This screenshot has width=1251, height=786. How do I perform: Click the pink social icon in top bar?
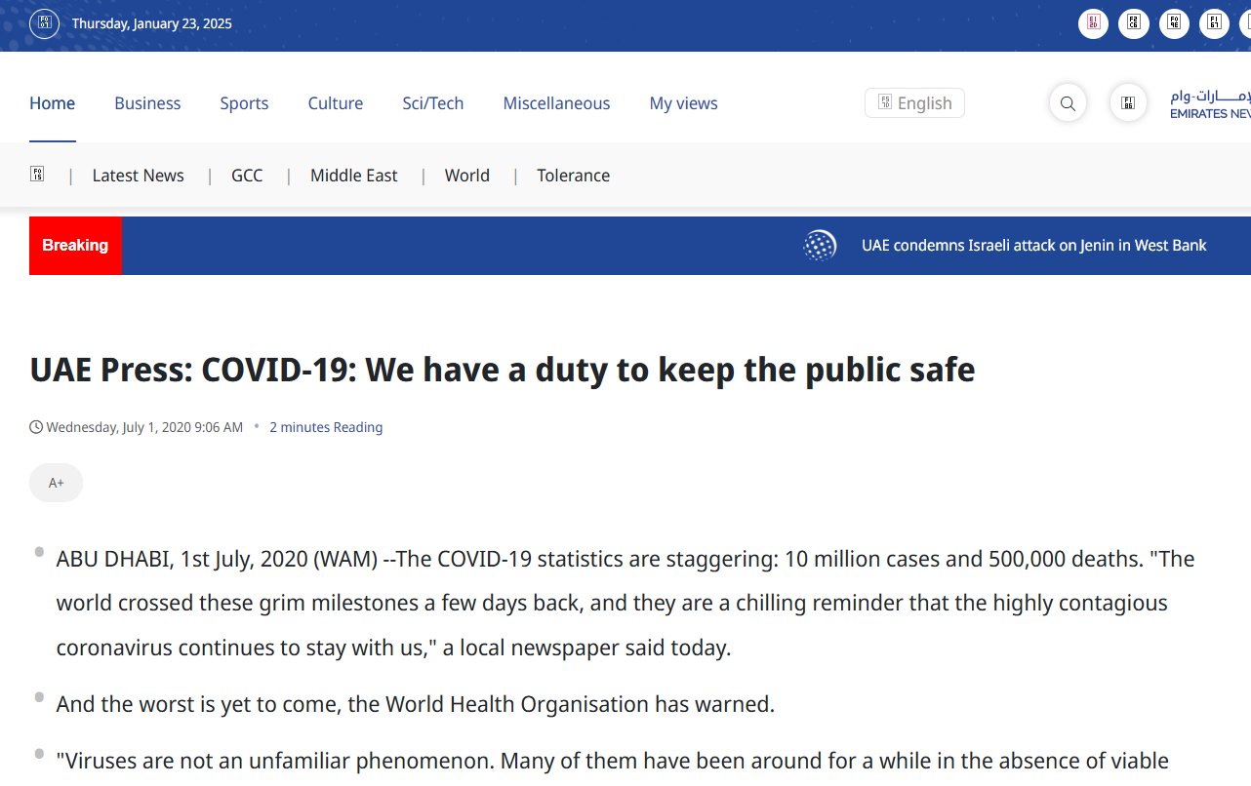[x=1093, y=23]
